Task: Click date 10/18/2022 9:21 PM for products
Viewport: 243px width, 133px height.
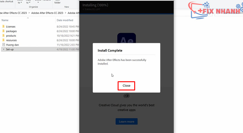Action: (x=68, y=36)
